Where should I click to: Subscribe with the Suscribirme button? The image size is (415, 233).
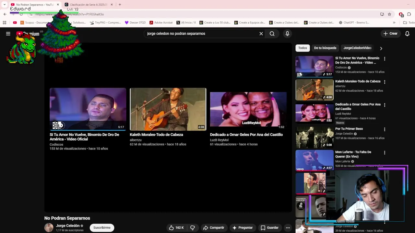tap(102, 227)
